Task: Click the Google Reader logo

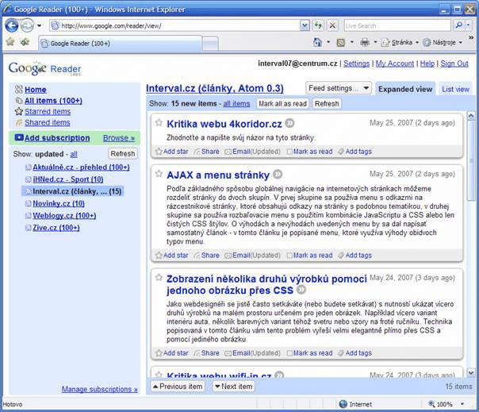Action: point(44,68)
